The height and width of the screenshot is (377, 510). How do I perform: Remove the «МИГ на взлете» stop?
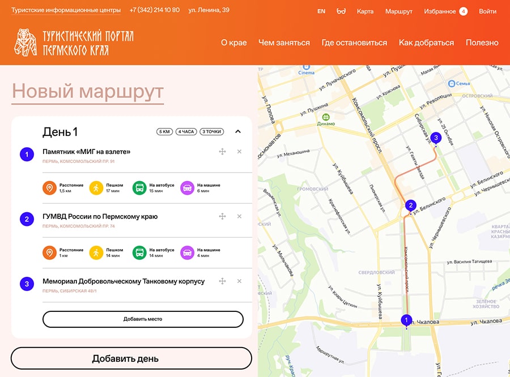[239, 152]
